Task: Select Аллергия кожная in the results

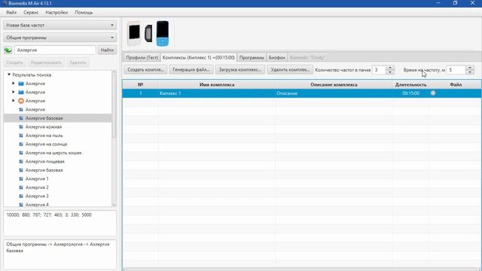Action: 44,126
